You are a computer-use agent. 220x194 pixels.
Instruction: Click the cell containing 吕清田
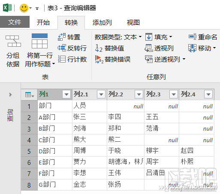pyautogui.click(x=162, y=173)
